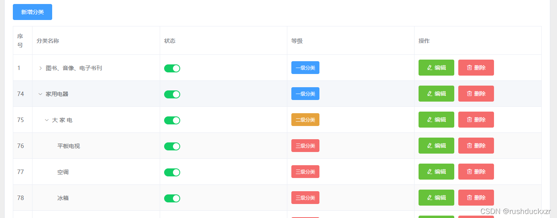
Task: Open edit for 平板电视
Action: (436, 146)
